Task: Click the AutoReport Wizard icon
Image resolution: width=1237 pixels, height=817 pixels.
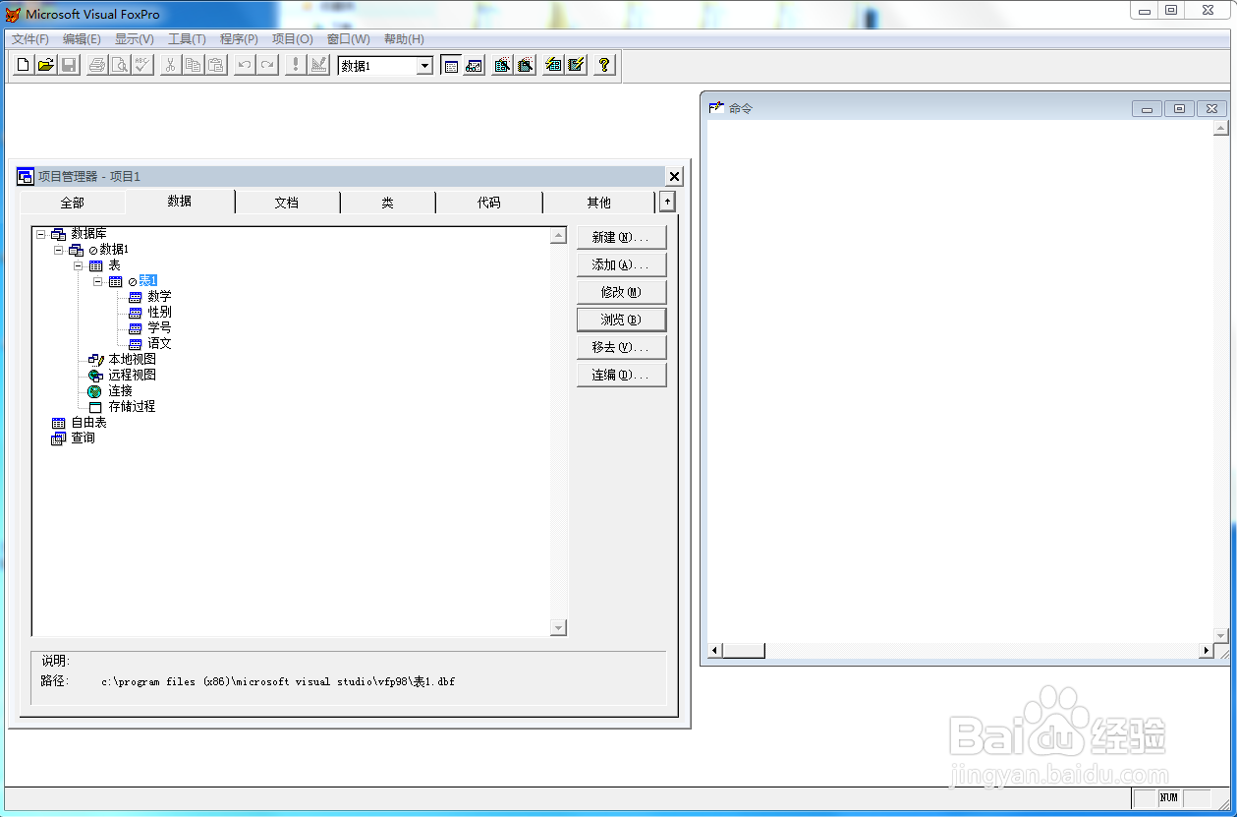Action: pyautogui.click(x=577, y=65)
